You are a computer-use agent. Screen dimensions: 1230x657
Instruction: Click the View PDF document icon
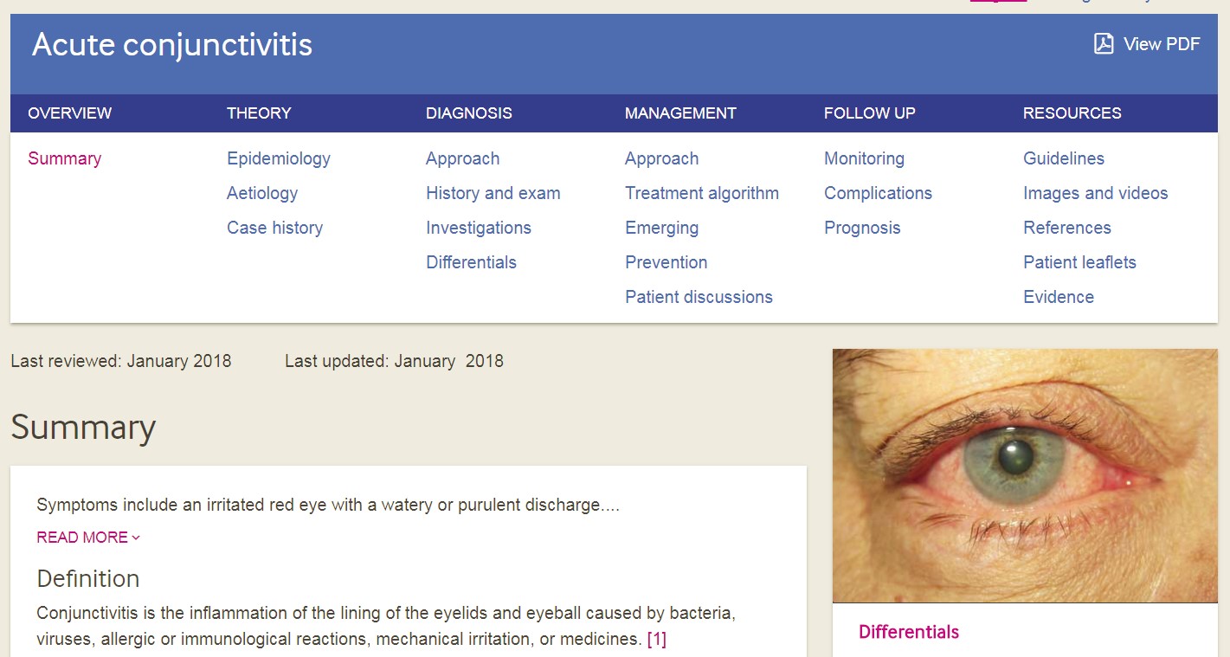point(1103,44)
